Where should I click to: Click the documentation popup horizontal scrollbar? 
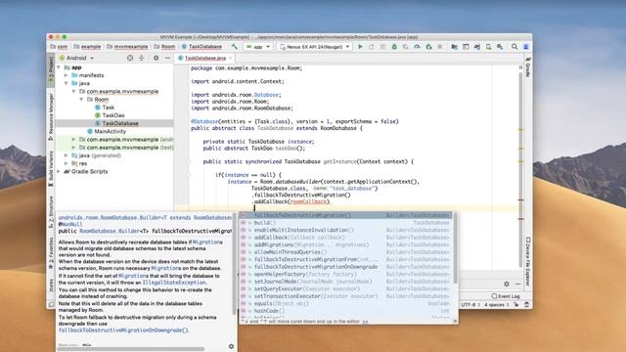[132, 349]
